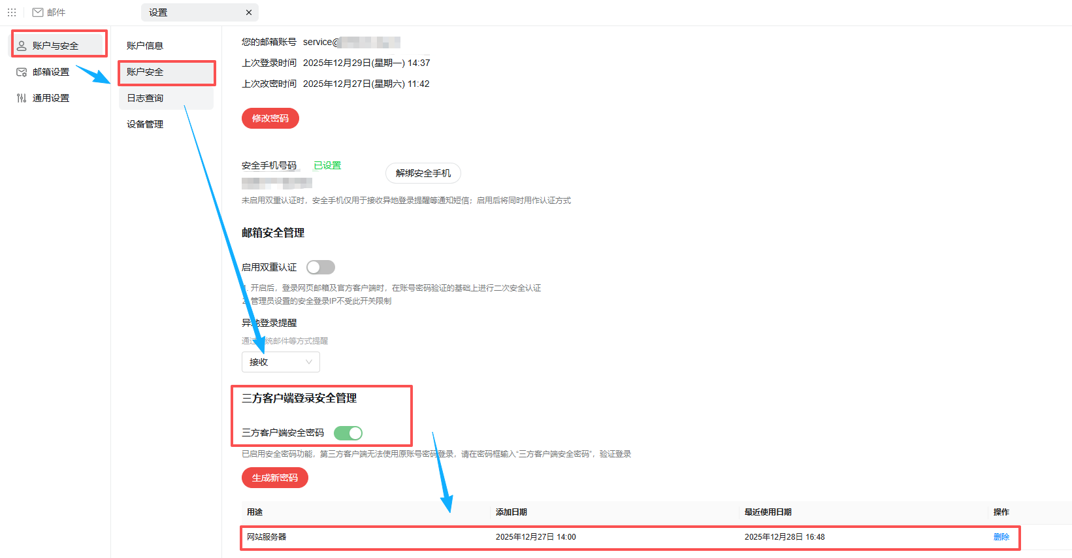
Task: Open the 邮件 tab
Action: 49,12
